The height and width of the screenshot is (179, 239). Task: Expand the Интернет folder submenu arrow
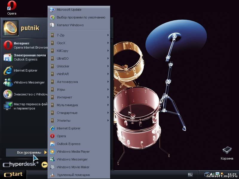click(108, 97)
